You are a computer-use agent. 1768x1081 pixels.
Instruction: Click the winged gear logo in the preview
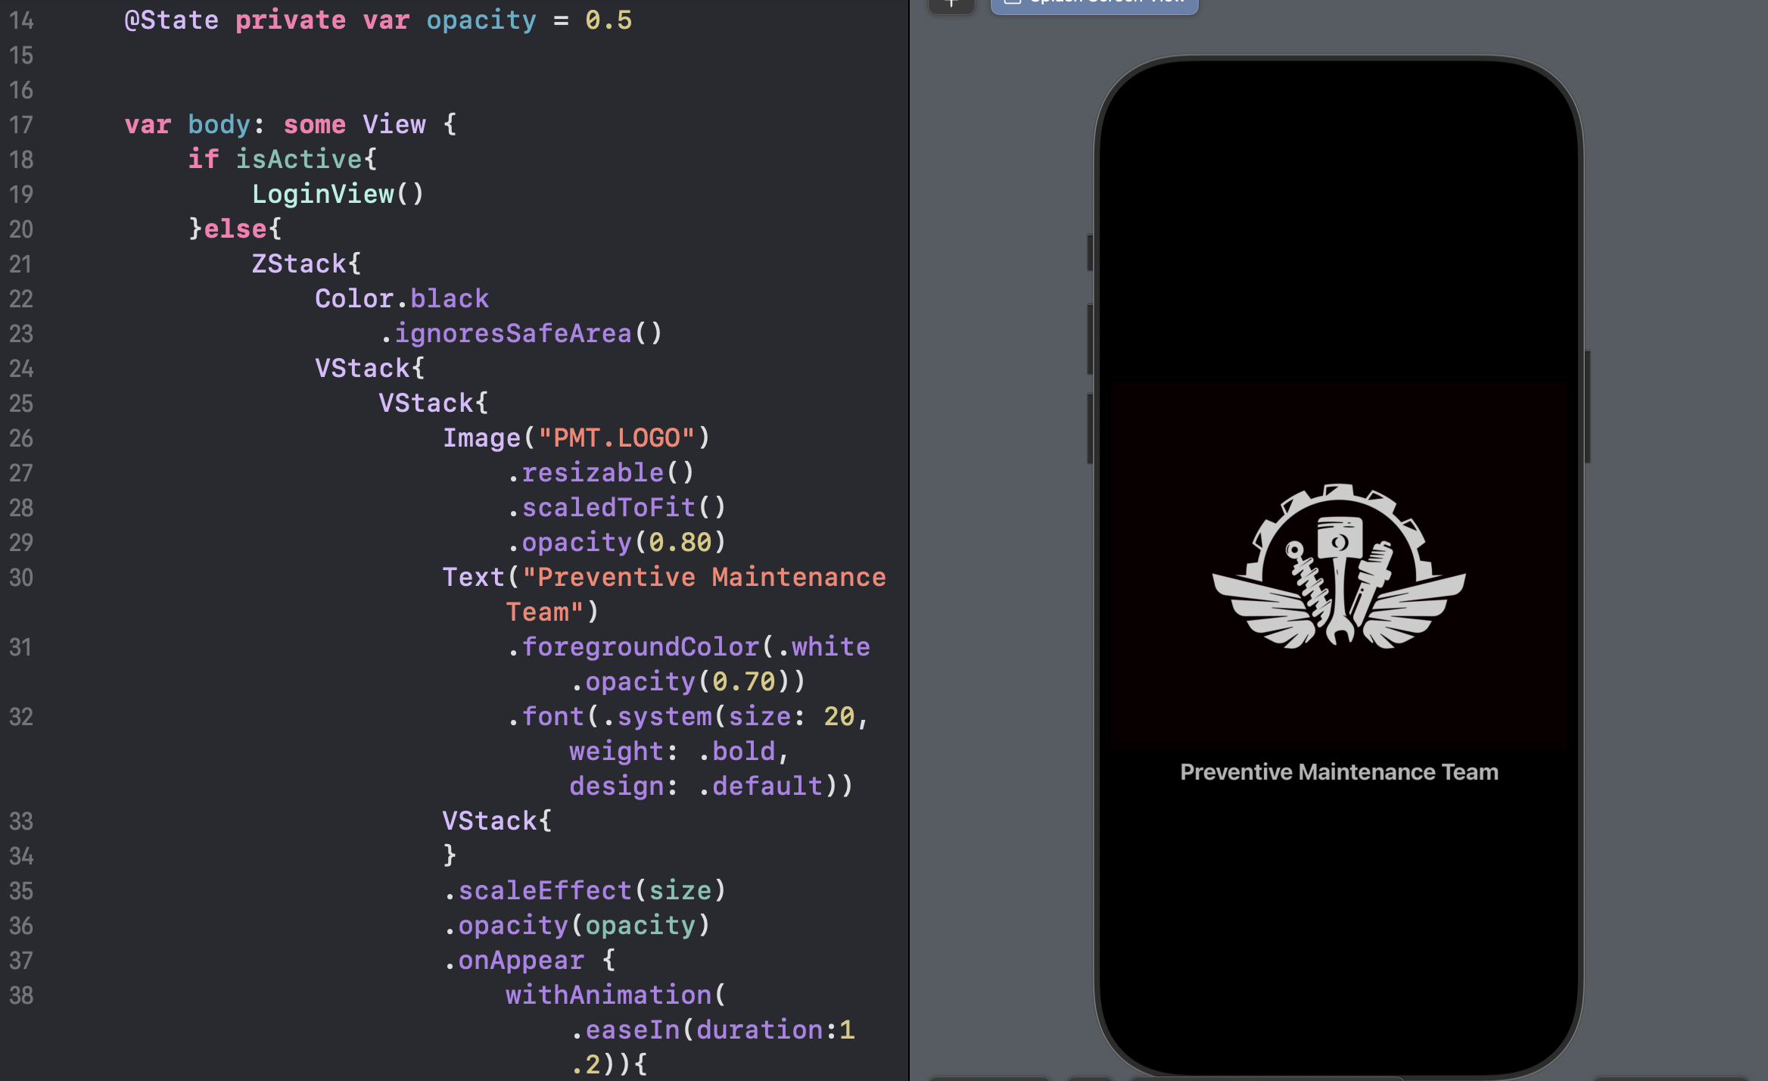pos(1338,566)
